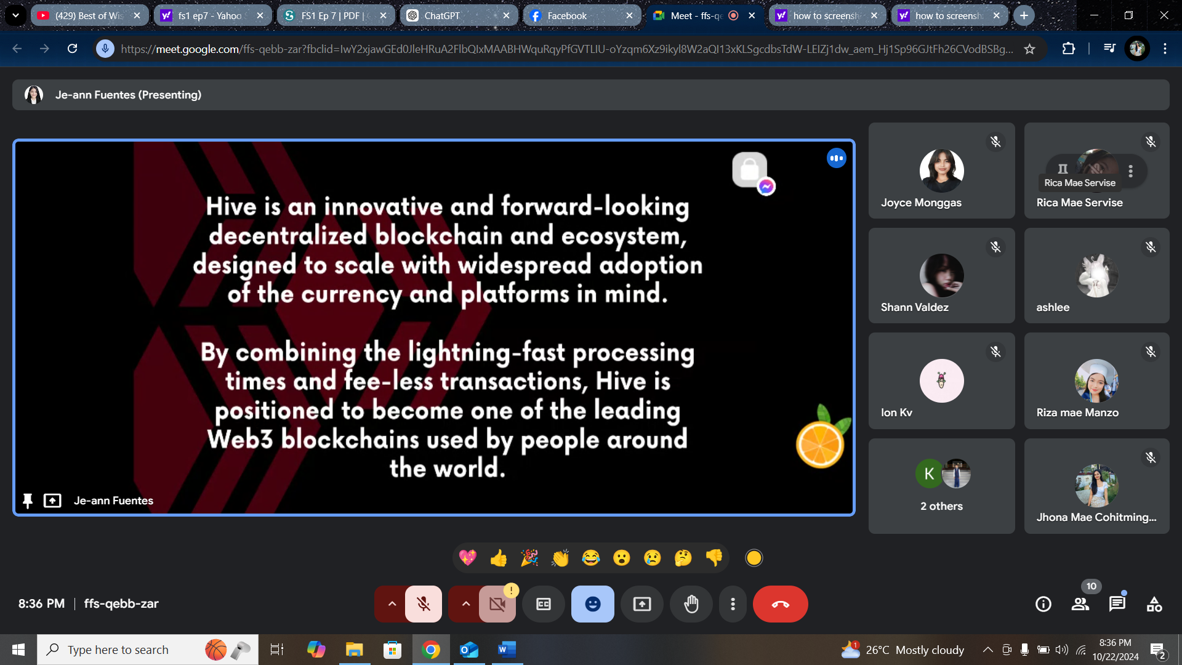Leave the call with red hang-up button

point(781,604)
